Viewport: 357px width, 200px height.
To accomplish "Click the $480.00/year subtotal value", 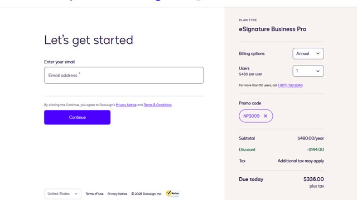I will [x=311, y=138].
